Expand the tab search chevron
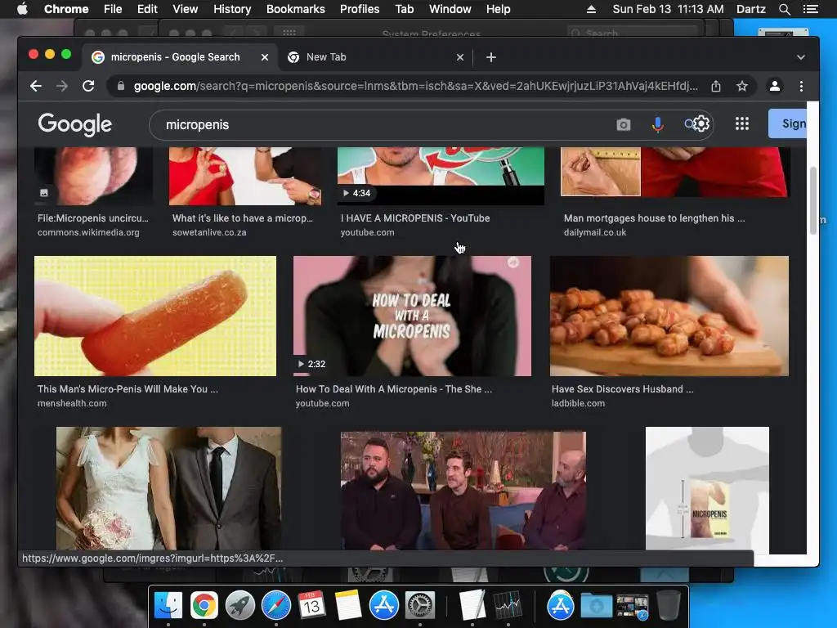This screenshot has width=837, height=628. 801,57
